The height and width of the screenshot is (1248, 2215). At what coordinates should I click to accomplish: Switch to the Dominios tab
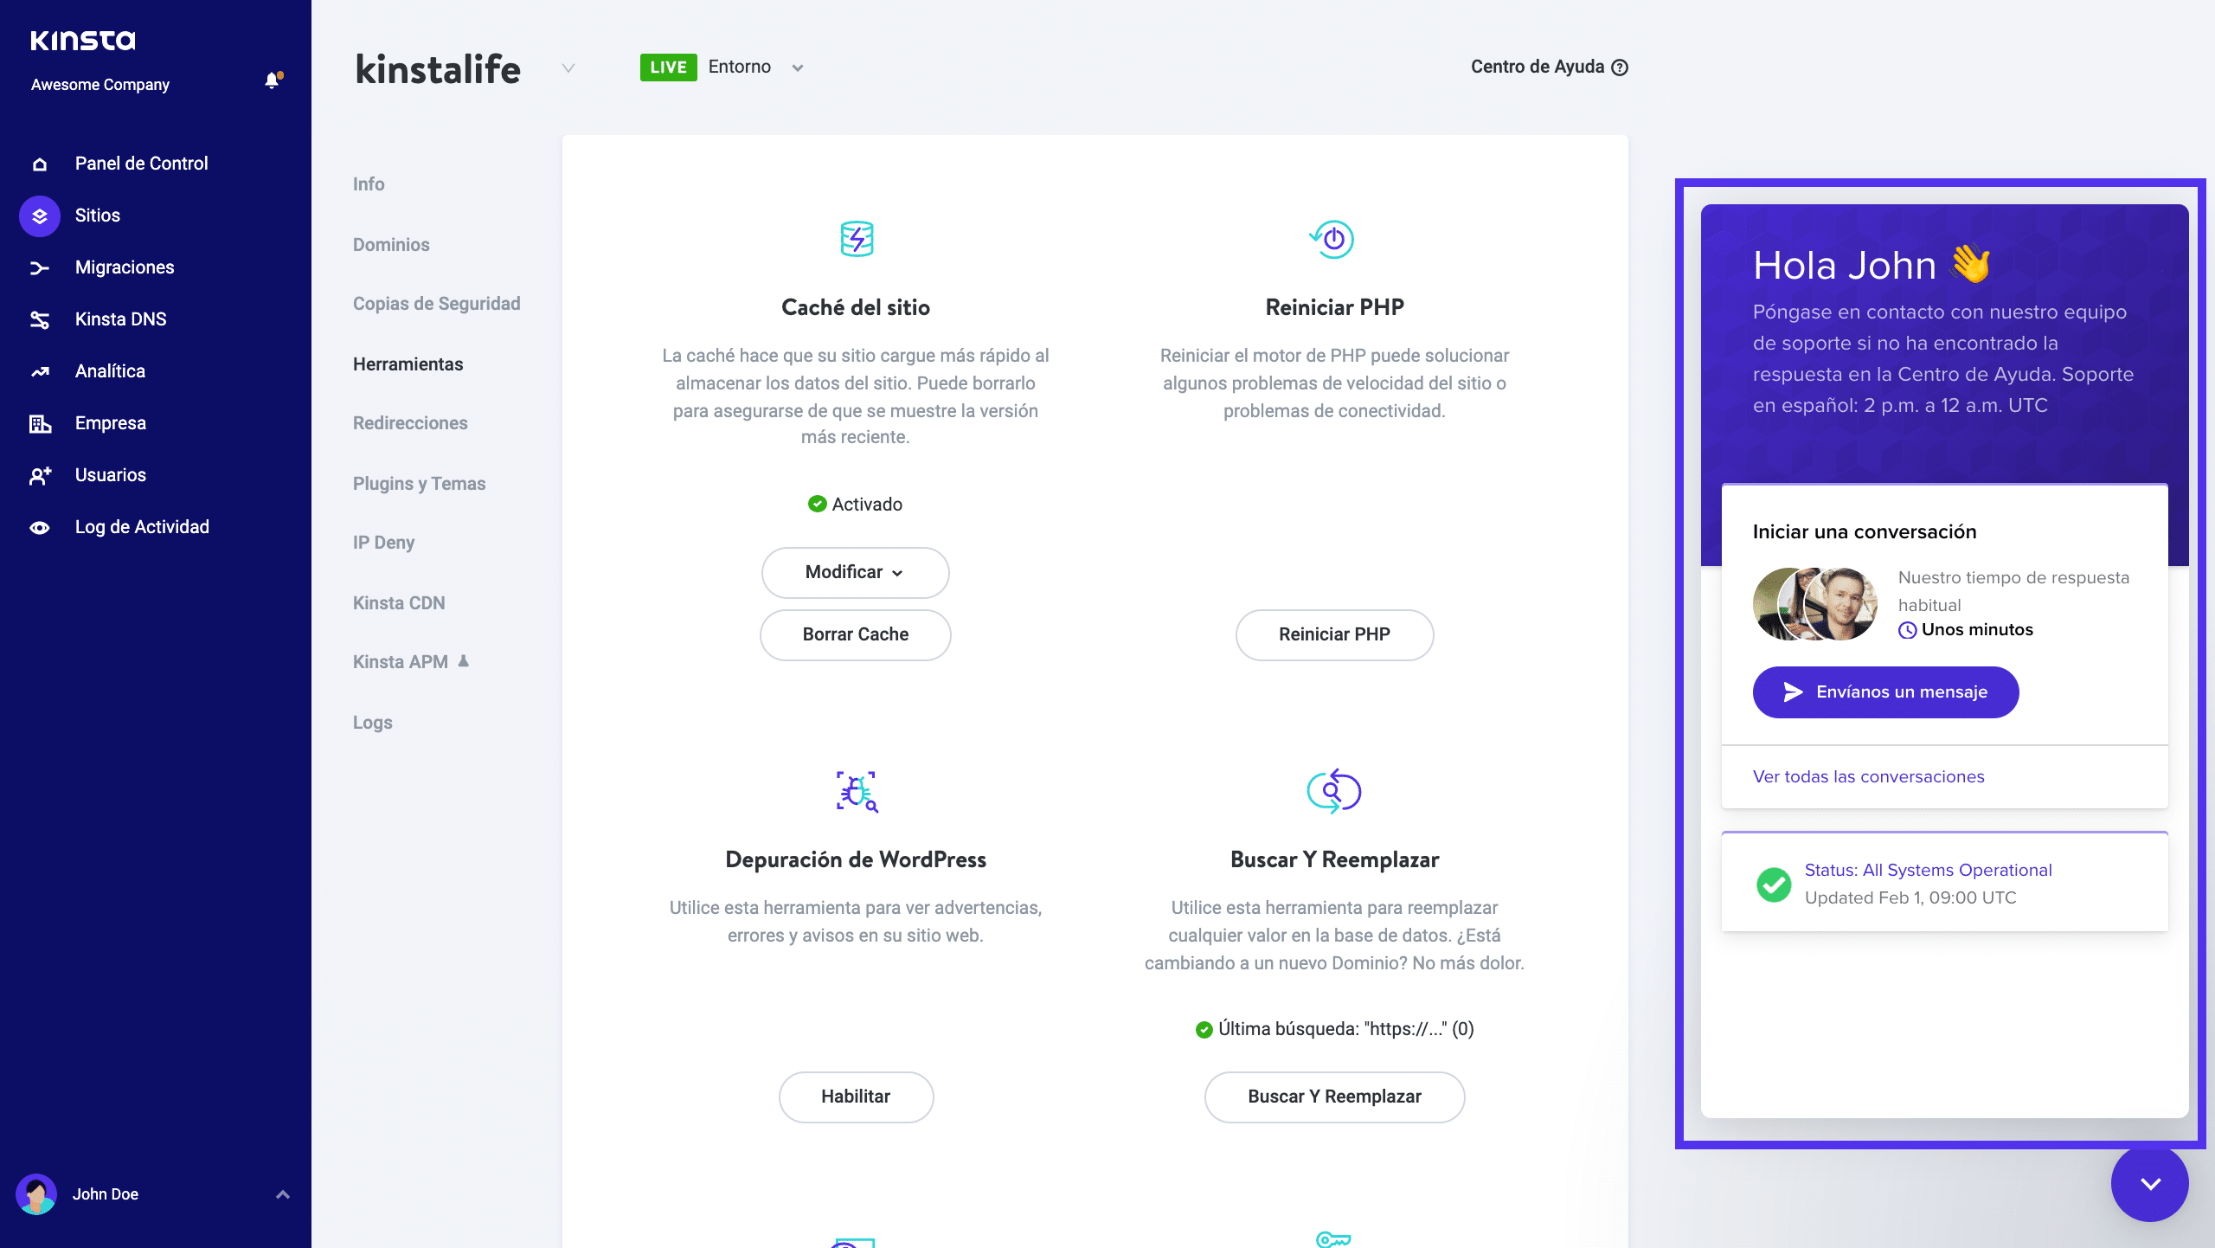pos(391,244)
